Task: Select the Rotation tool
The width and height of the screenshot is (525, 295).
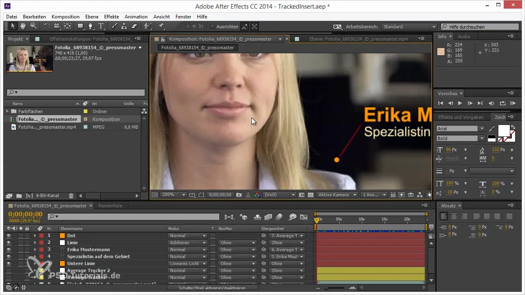Action: [x=46, y=26]
